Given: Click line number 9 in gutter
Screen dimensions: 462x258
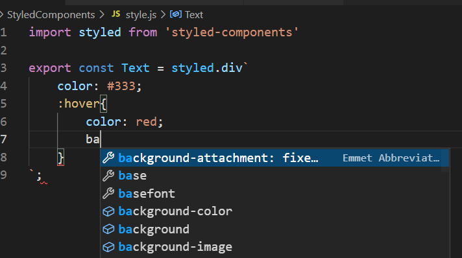Looking at the screenshot, I should [x=3, y=175].
